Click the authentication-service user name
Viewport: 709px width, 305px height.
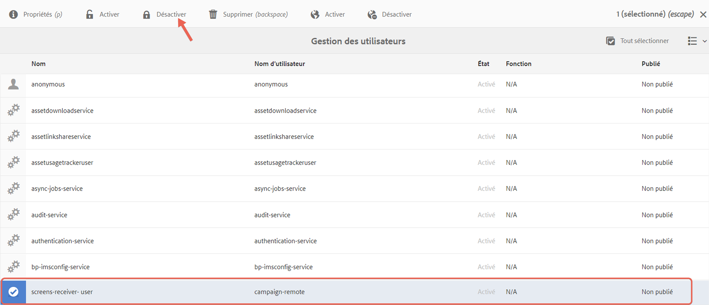click(63, 241)
